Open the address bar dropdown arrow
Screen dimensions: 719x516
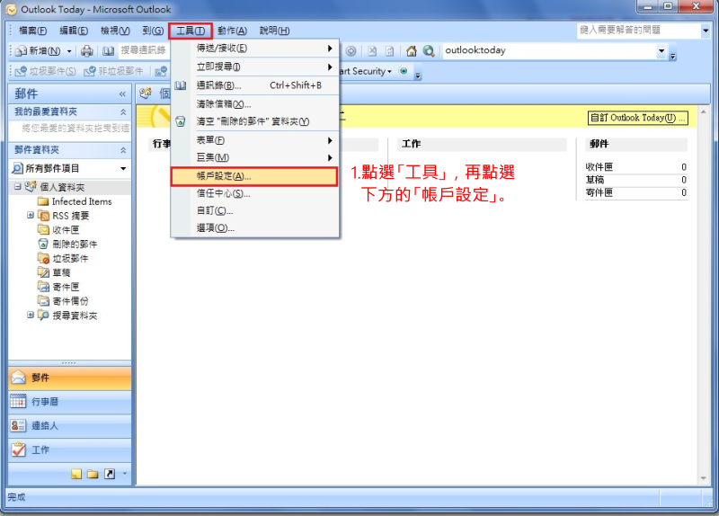point(661,51)
